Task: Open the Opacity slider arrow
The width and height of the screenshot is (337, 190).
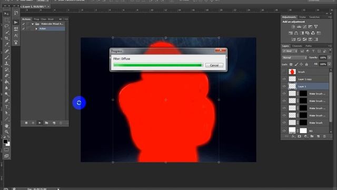Action: pyautogui.click(x=329, y=58)
